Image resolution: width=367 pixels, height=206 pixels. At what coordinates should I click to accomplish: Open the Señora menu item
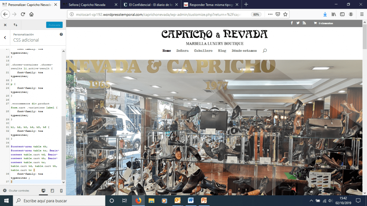pyautogui.click(x=182, y=51)
